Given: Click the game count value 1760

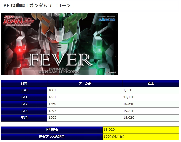Looking at the screenshot, I should tap(52, 104).
